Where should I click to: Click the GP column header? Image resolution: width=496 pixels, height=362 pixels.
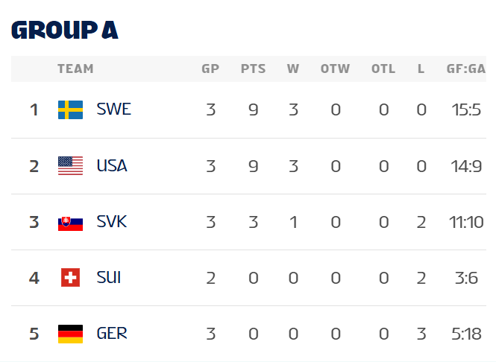click(210, 69)
